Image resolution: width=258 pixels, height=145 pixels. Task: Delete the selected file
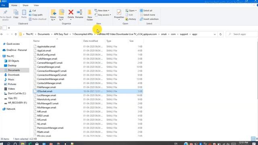[x=71, y=15]
